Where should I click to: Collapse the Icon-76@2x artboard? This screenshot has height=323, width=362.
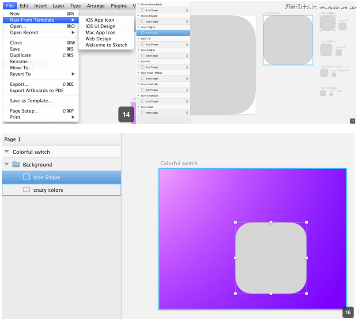(139, 27)
